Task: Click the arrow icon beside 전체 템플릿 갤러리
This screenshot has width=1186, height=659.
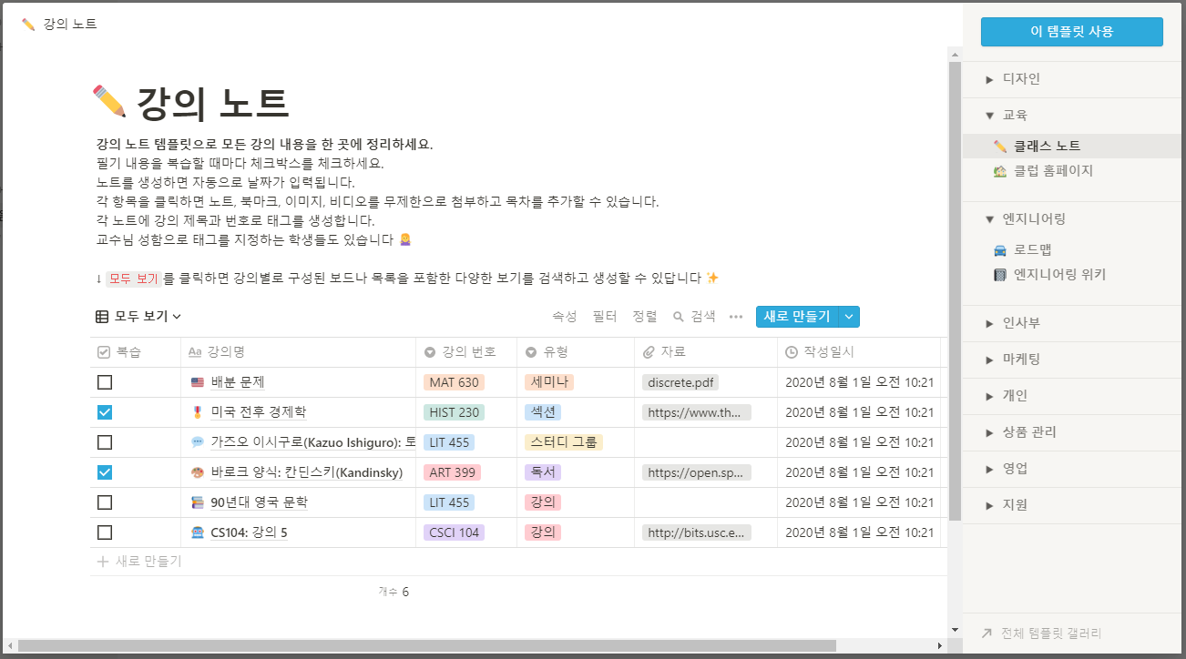Action: [x=987, y=634]
